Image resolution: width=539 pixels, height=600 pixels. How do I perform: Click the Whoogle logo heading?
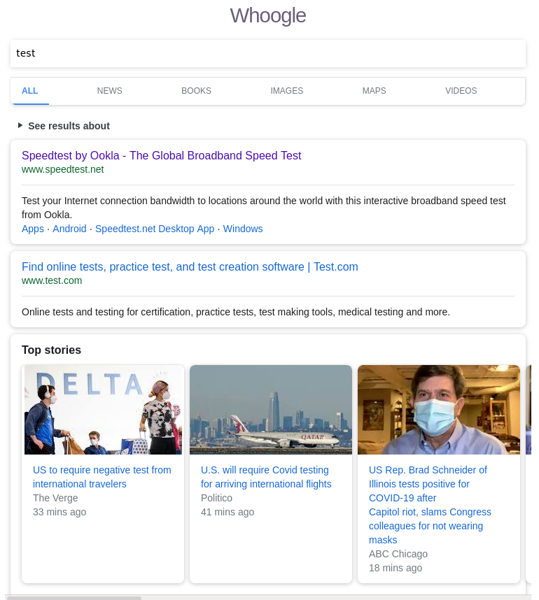click(x=268, y=15)
